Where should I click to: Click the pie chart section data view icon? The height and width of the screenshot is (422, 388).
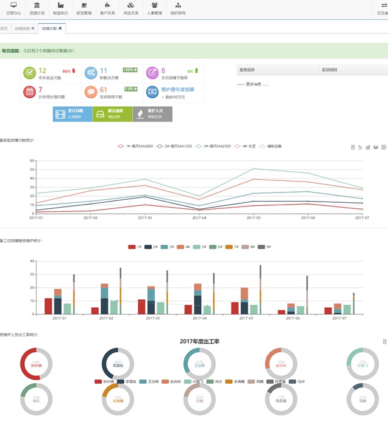(384, 342)
